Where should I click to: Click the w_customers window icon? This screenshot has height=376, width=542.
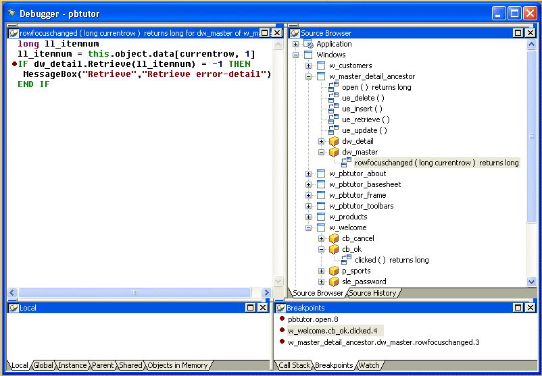321,65
